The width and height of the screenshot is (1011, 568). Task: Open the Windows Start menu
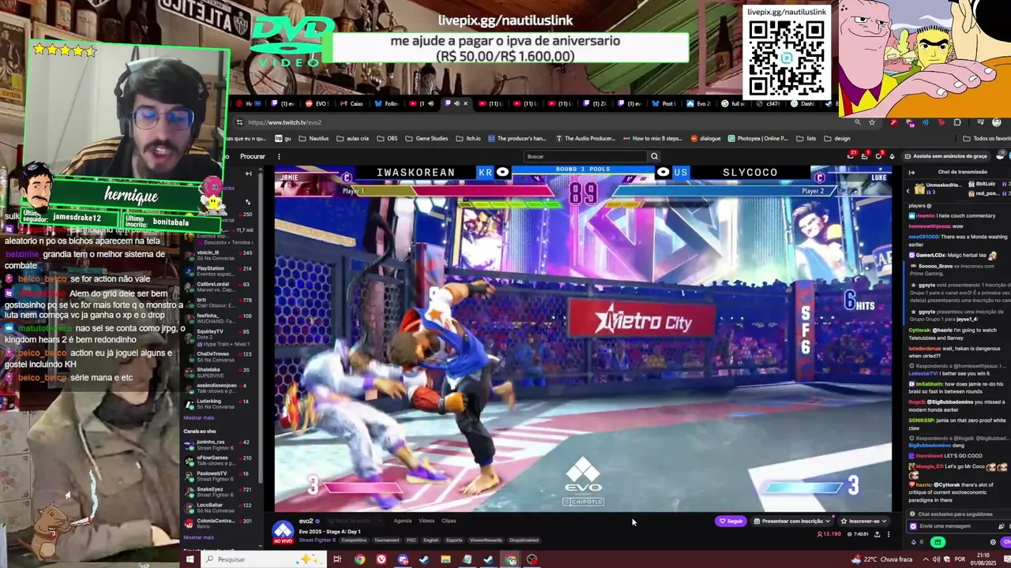[x=190, y=559]
